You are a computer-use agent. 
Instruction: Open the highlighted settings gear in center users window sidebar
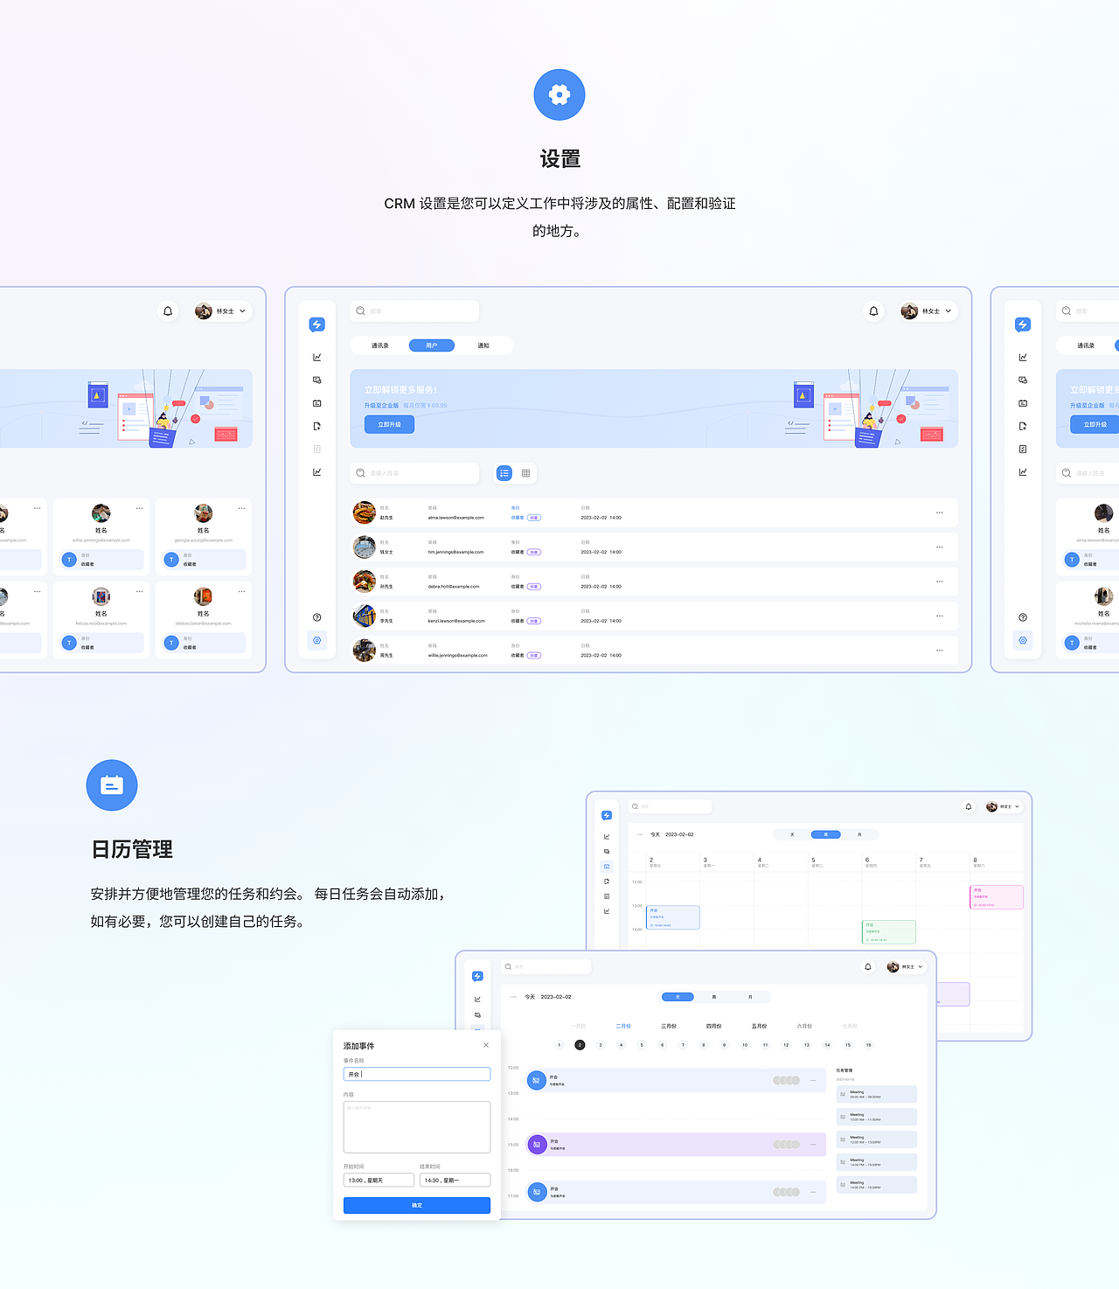pos(317,640)
